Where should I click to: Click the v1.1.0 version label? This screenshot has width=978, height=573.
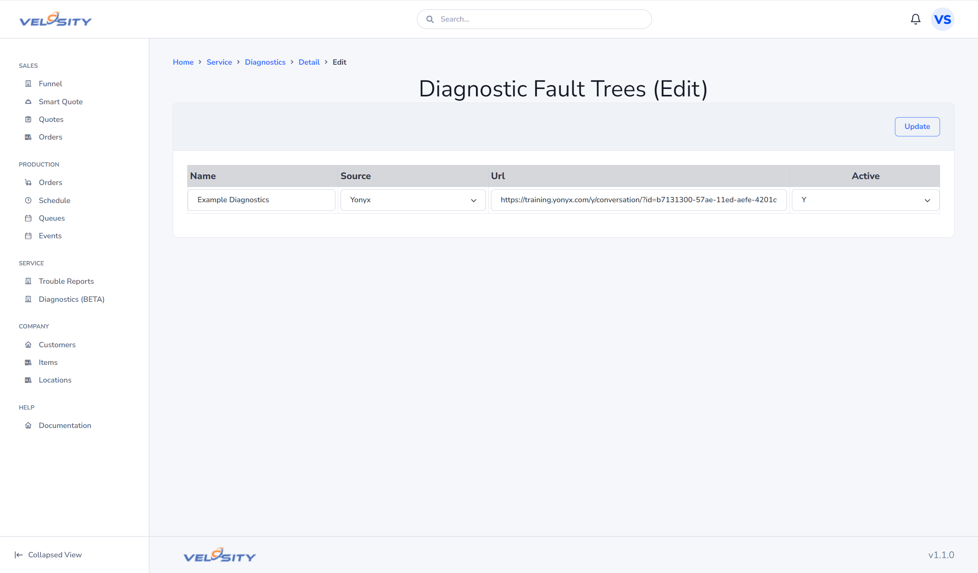click(x=941, y=555)
